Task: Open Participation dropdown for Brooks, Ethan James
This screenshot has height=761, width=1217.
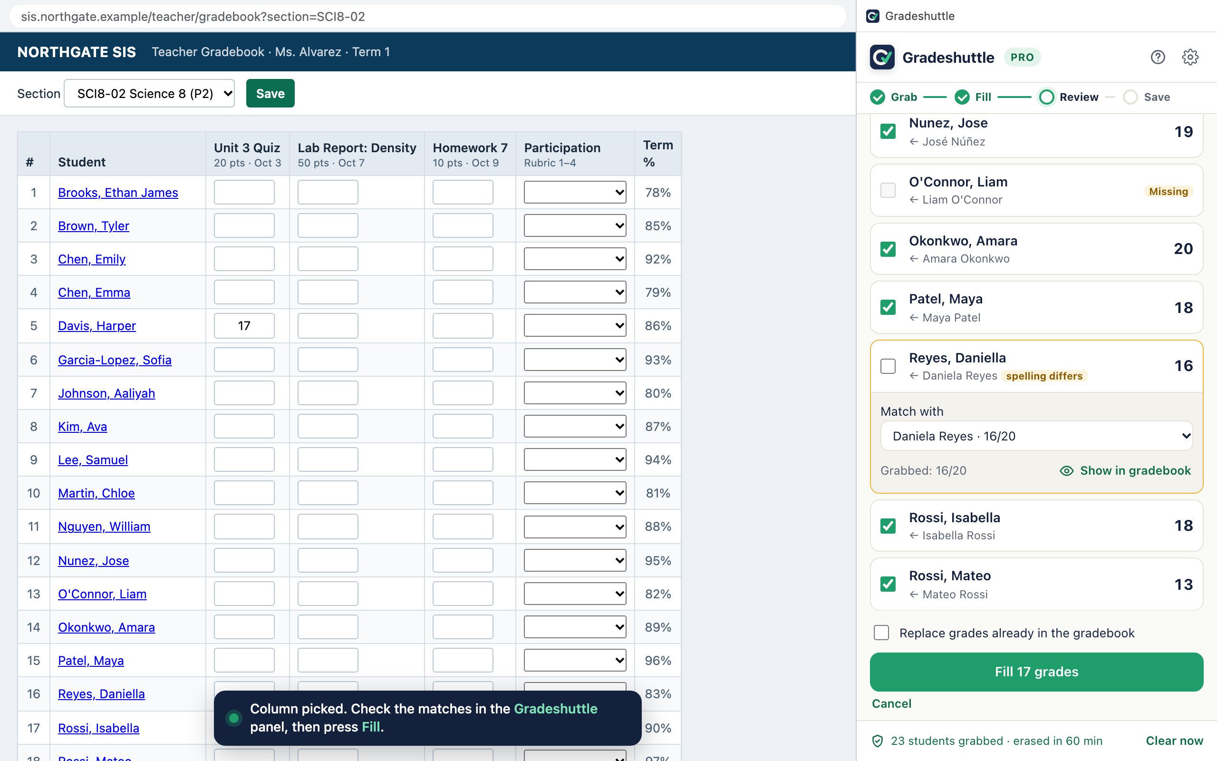Action: click(575, 192)
